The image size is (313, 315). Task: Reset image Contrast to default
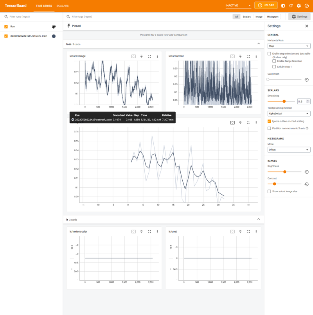307,184
